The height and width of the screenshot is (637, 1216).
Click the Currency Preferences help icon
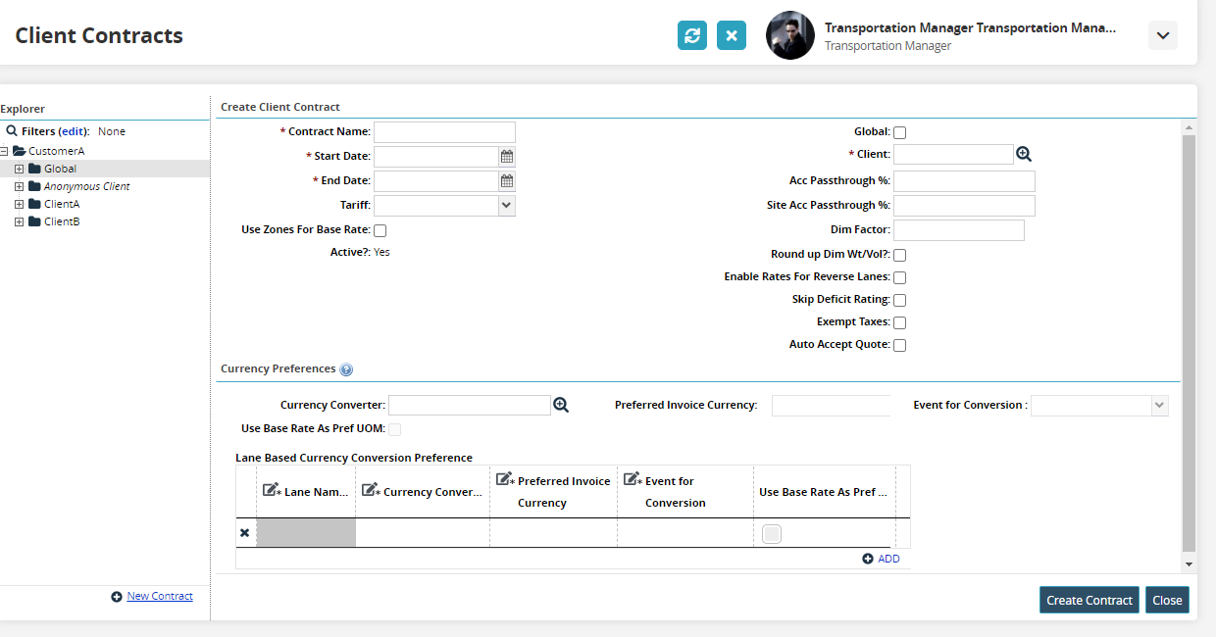click(x=346, y=369)
